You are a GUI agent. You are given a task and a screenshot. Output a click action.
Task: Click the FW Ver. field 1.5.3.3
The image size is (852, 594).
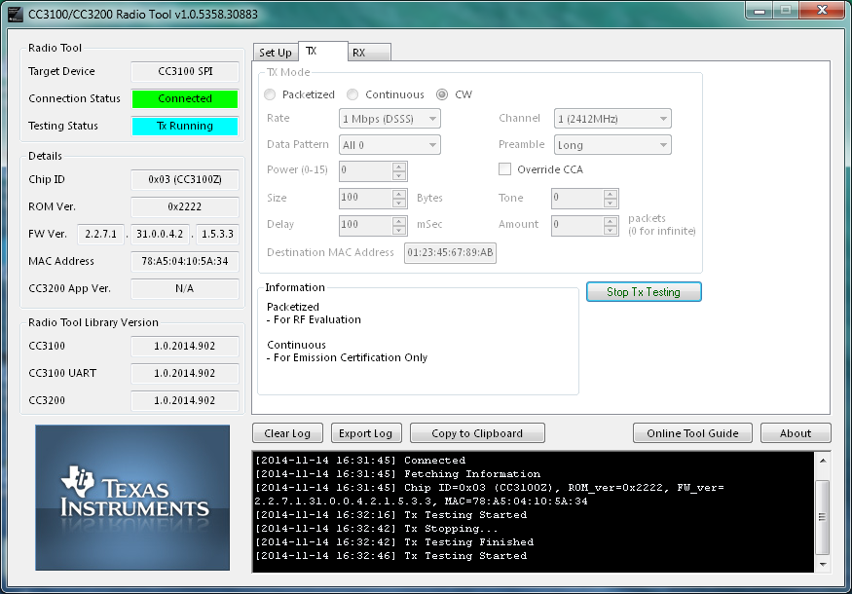(x=217, y=234)
